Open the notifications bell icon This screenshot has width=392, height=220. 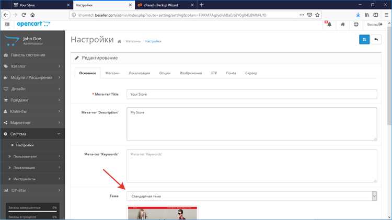(x=329, y=24)
